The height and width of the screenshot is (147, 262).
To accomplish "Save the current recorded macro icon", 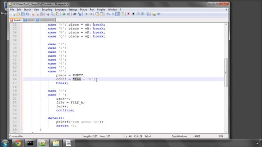I will pyautogui.click(x=148, y=14).
